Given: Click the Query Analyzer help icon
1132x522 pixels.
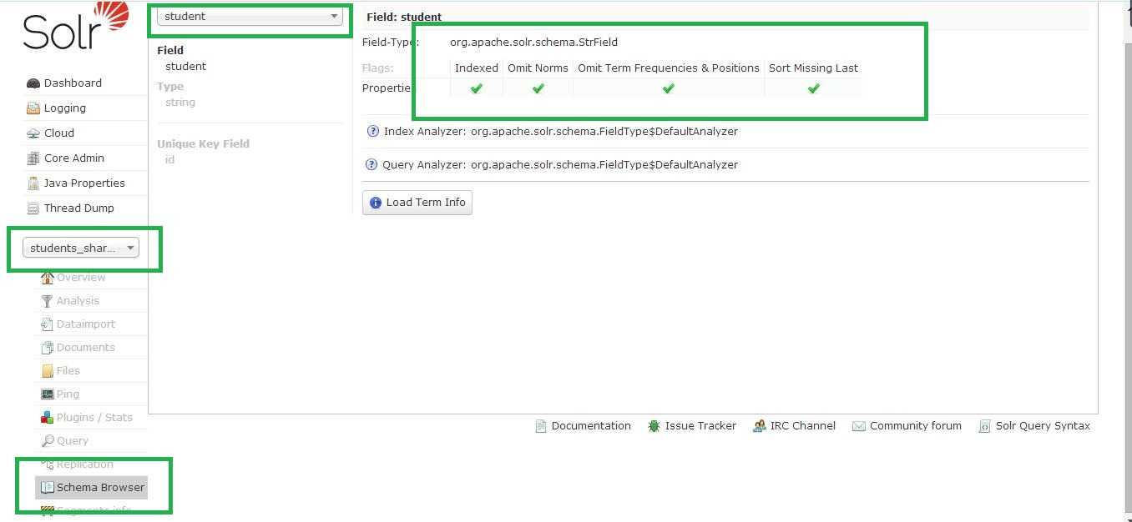Looking at the screenshot, I should click(371, 164).
